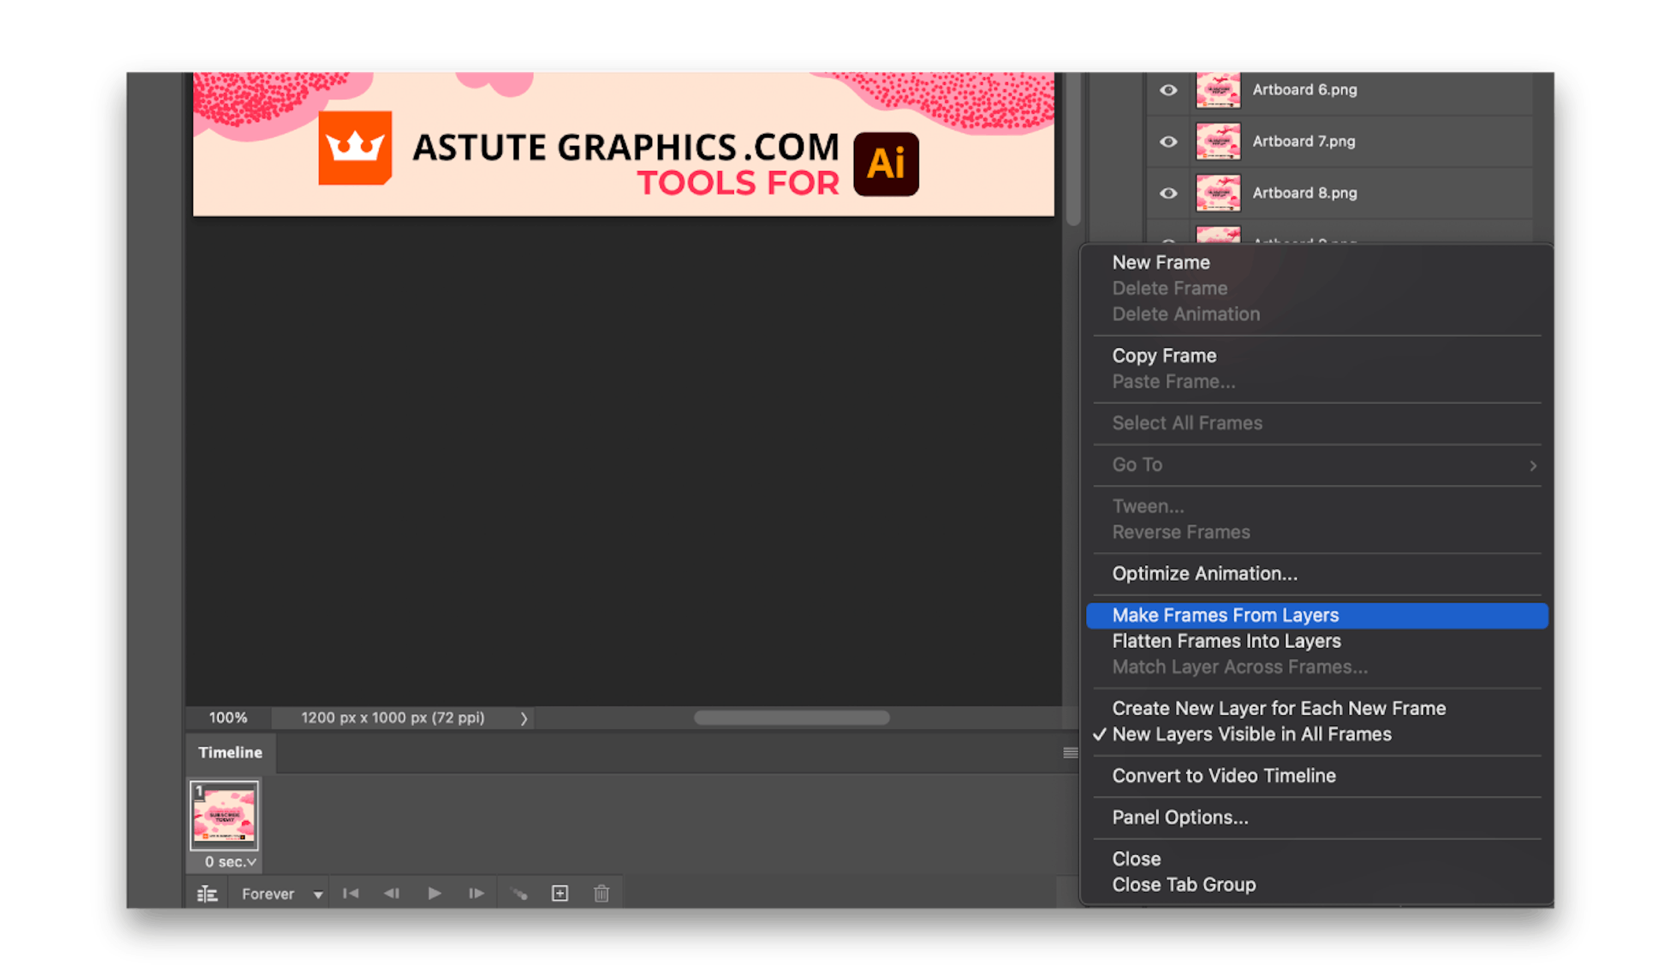Hide the Artboard 6.png layer
Image resolution: width=1679 pixels, height=979 pixels.
coord(1168,90)
